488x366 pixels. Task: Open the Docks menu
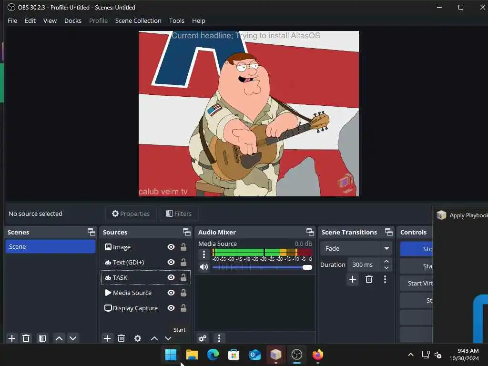pos(73,20)
